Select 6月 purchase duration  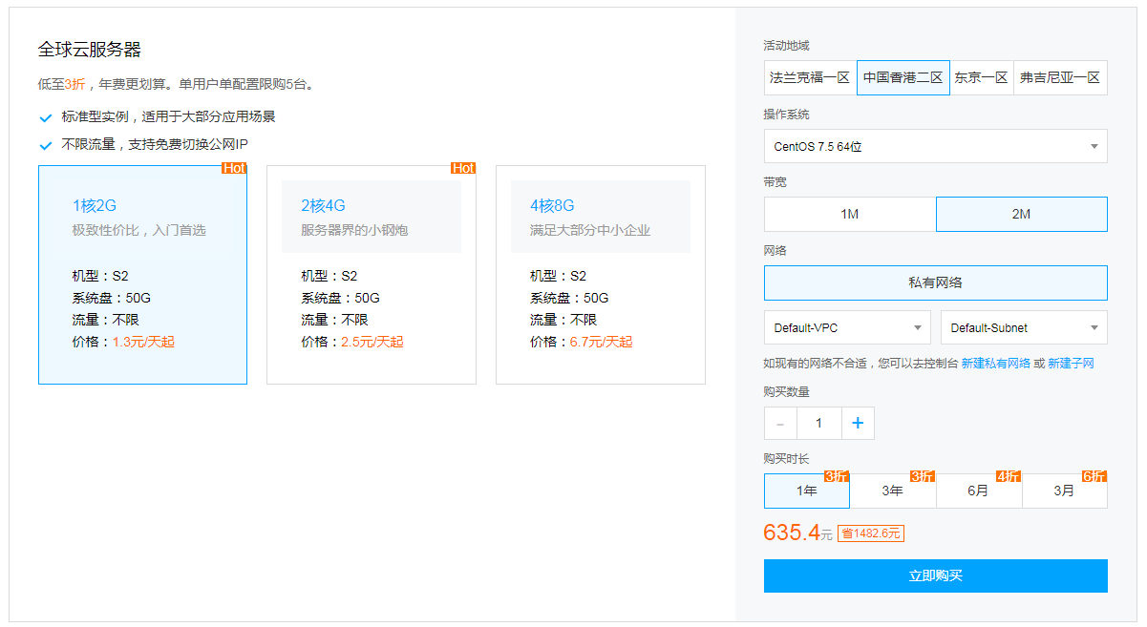(978, 491)
